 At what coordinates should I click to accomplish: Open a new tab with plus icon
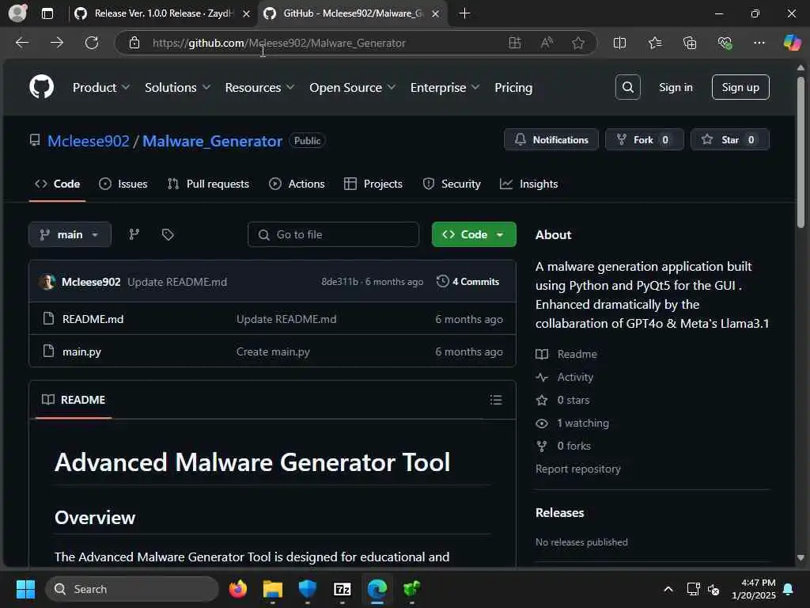tap(464, 13)
